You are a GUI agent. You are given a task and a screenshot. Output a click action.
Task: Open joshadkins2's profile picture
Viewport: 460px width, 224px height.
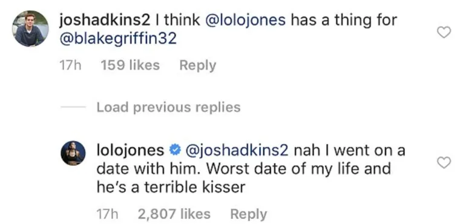(x=30, y=29)
